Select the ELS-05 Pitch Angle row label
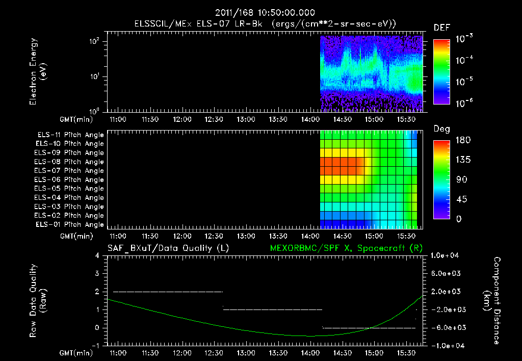The image size is (522, 361). pyautogui.click(x=69, y=189)
